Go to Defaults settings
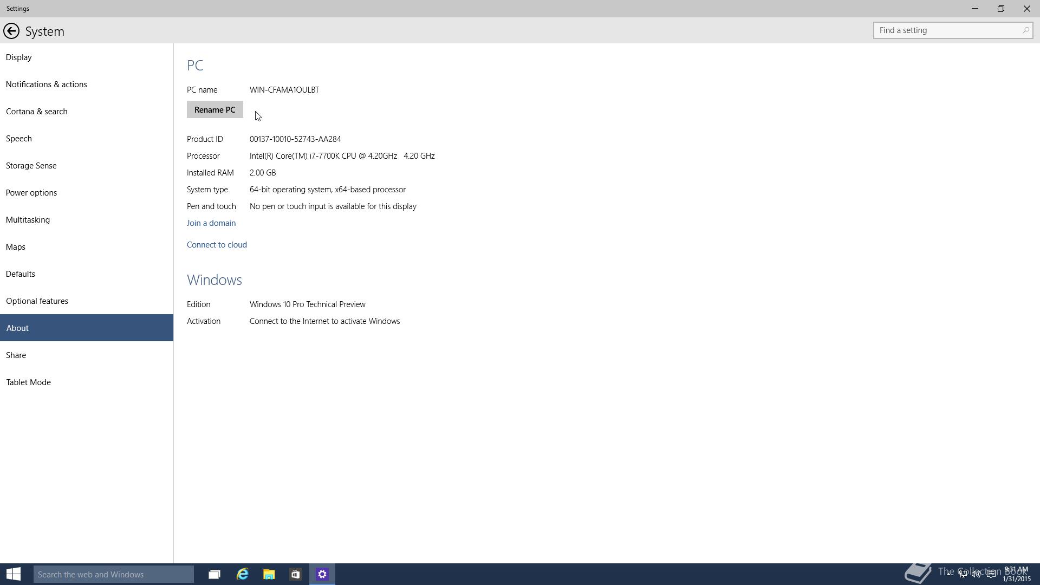 [87, 274]
